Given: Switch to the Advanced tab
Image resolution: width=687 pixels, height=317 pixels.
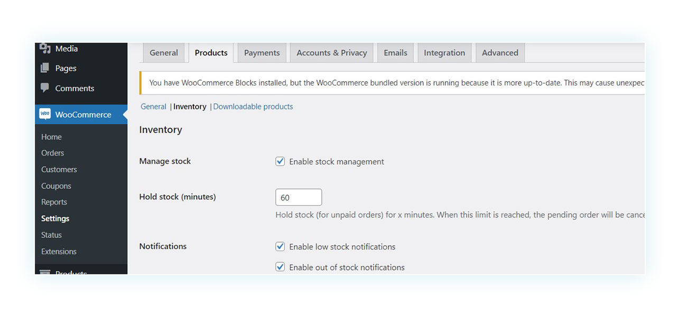Looking at the screenshot, I should pos(500,53).
